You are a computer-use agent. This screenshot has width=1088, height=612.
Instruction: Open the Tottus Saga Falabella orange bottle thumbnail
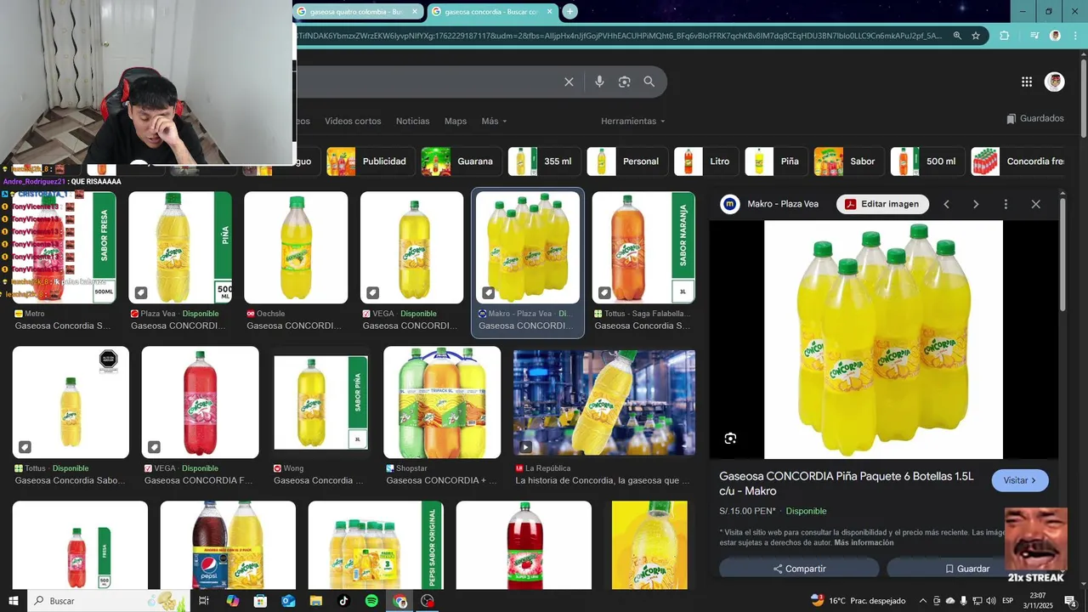(x=643, y=247)
